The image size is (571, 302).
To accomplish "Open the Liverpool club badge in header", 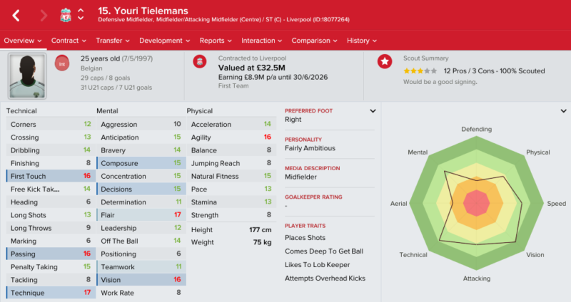I will [66, 15].
